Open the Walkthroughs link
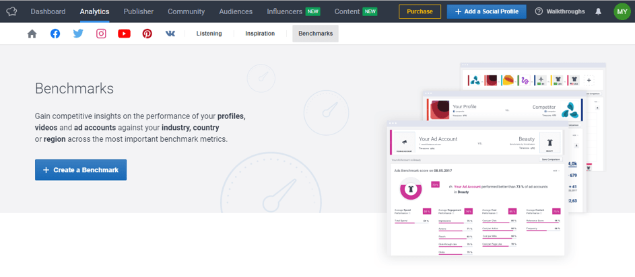 (566, 11)
